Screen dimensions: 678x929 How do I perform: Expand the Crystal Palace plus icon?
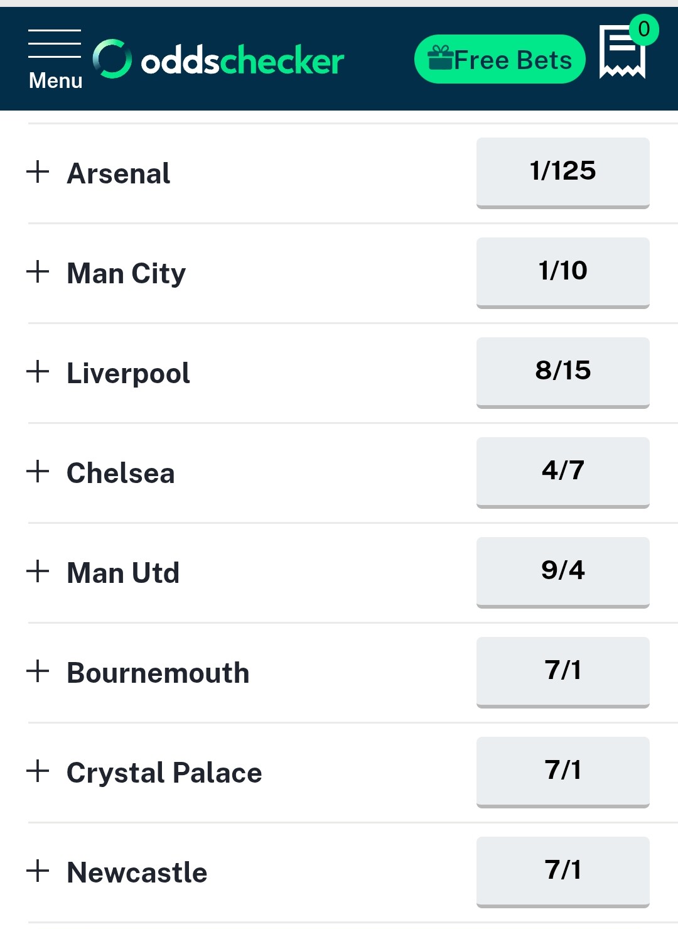38,771
